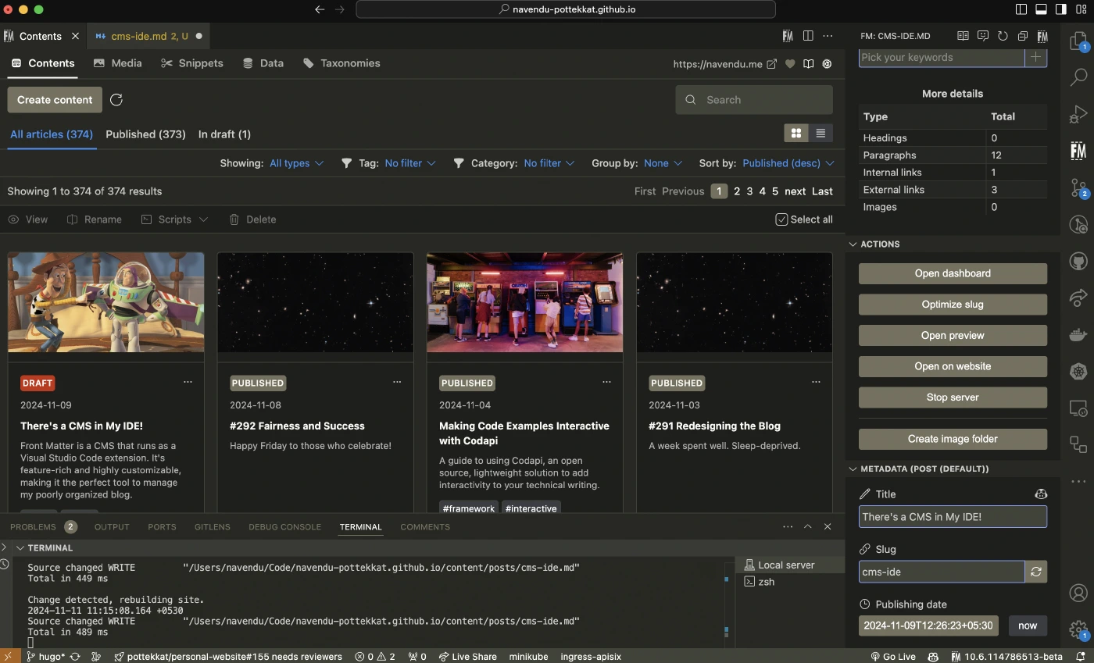Open the Accounts menu in the activity bar

[x=1078, y=593]
